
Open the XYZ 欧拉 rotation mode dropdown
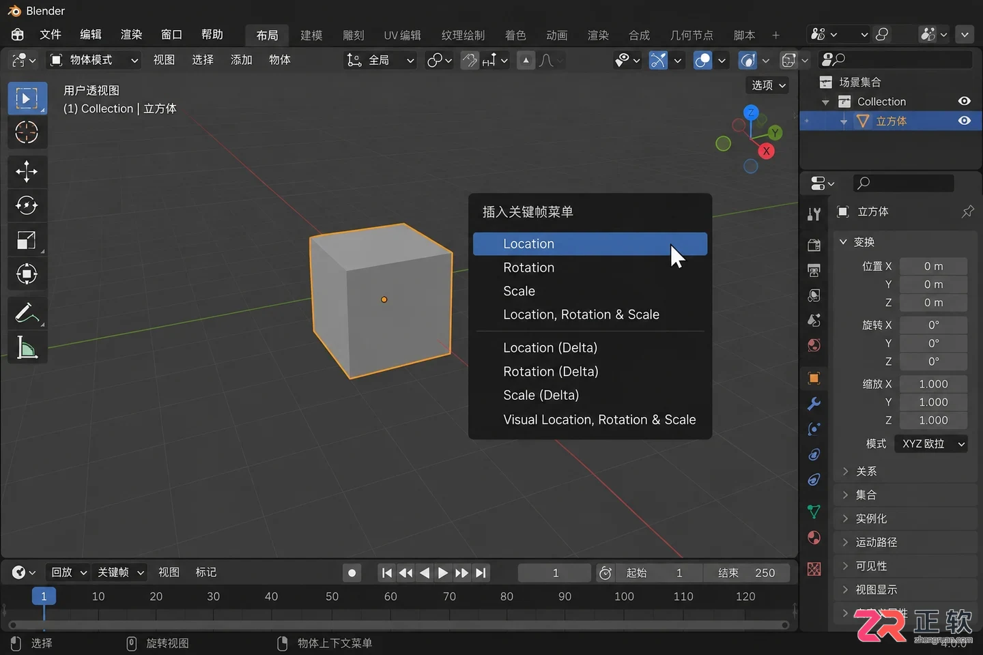pos(931,443)
